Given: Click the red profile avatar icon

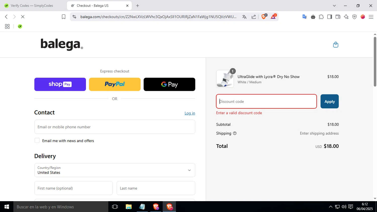Looking at the screenshot, I should pyautogui.click(x=363, y=17).
